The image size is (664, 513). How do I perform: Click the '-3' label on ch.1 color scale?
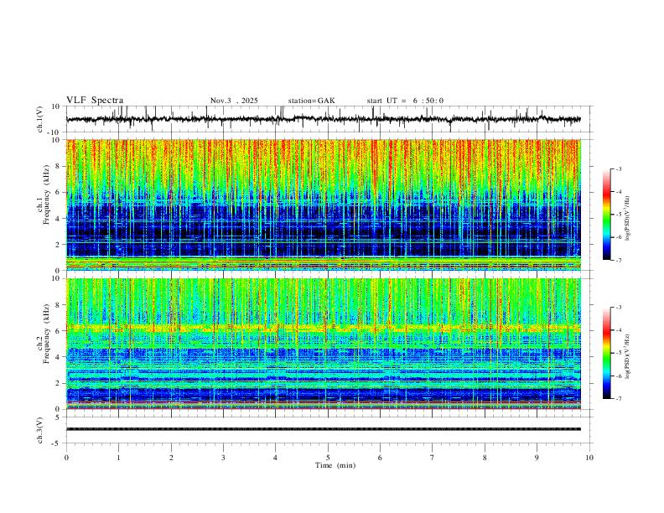click(618, 168)
